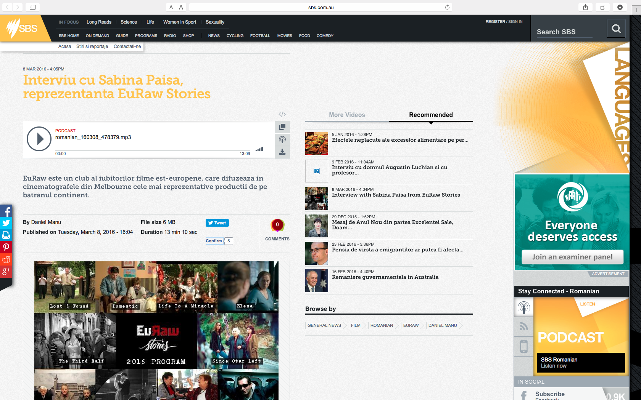Open a new Safari tab
641x400 pixels.
[636, 10]
